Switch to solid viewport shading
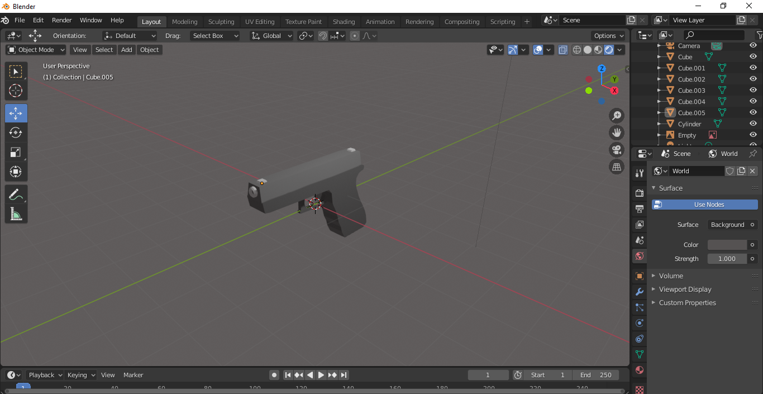Image resolution: width=763 pixels, height=394 pixels. [588, 50]
